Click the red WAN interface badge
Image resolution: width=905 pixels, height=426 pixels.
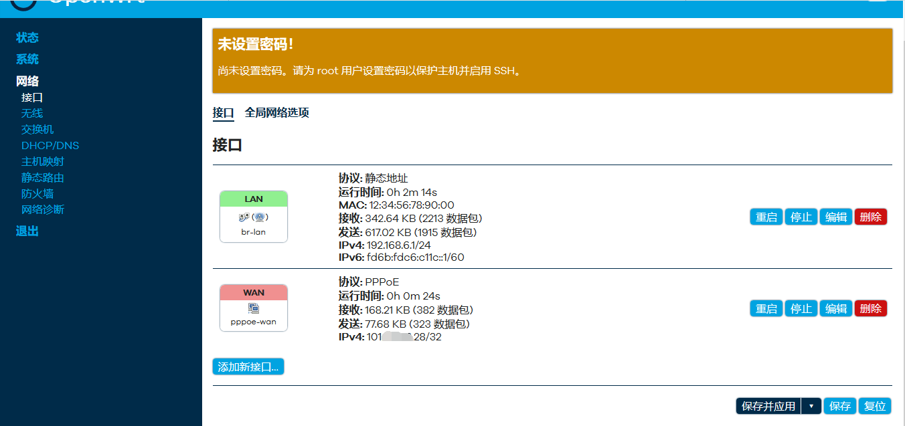[x=254, y=292]
